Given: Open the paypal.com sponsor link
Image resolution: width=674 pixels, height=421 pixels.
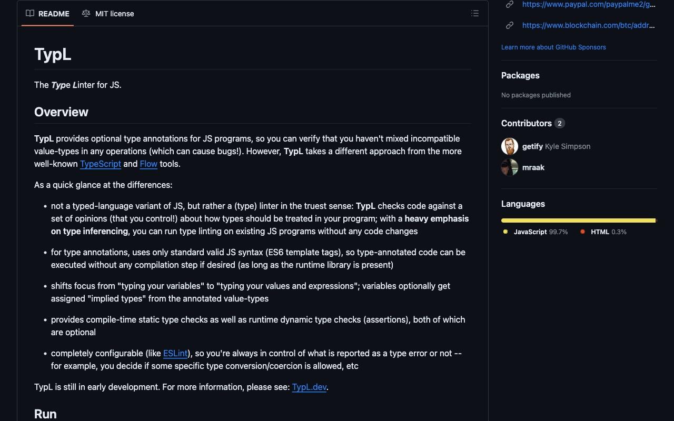Looking at the screenshot, I should [x=589, y=4].
